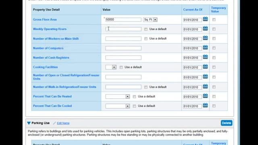Delete the Parking Use section
The height and width of the screenshot is (145, 258).
[x=227, y=123]
